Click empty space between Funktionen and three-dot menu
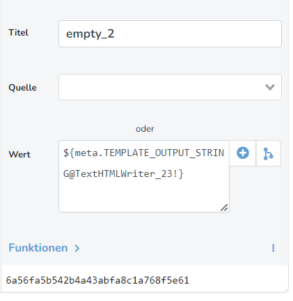Viewport: 293px width, 301px height. 174,248
